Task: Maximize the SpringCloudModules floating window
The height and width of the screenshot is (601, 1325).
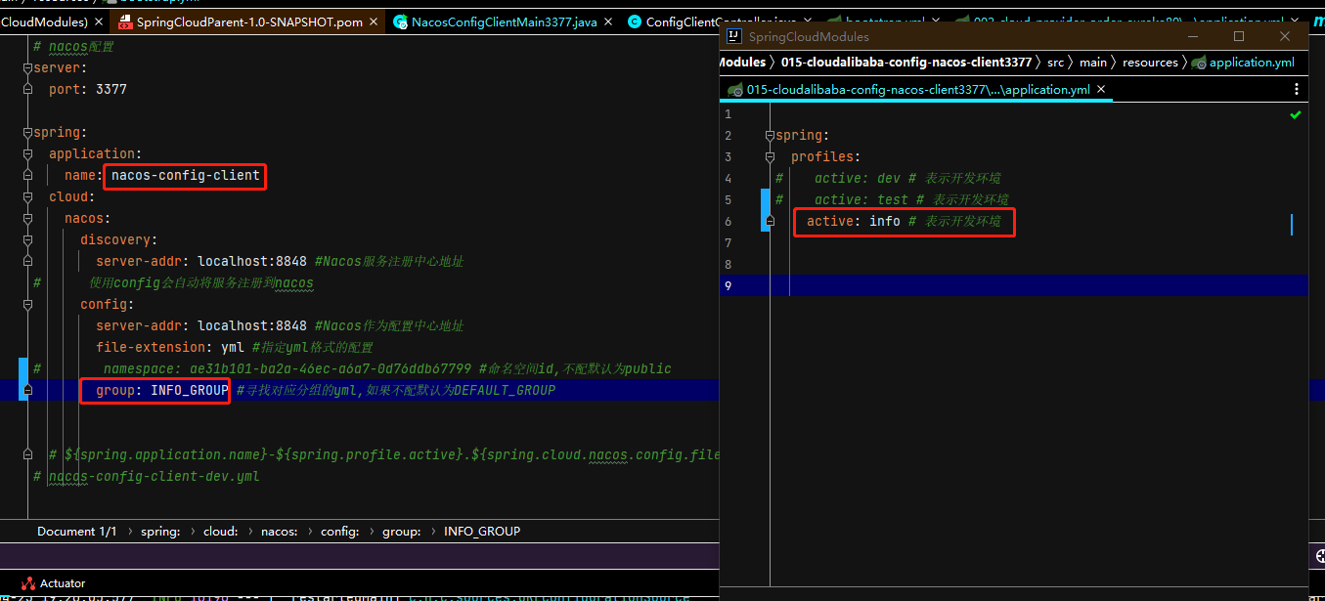Action: 1239,36
